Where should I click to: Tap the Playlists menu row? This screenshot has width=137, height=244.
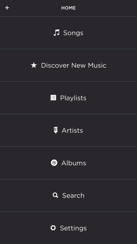tap(68, 98)
